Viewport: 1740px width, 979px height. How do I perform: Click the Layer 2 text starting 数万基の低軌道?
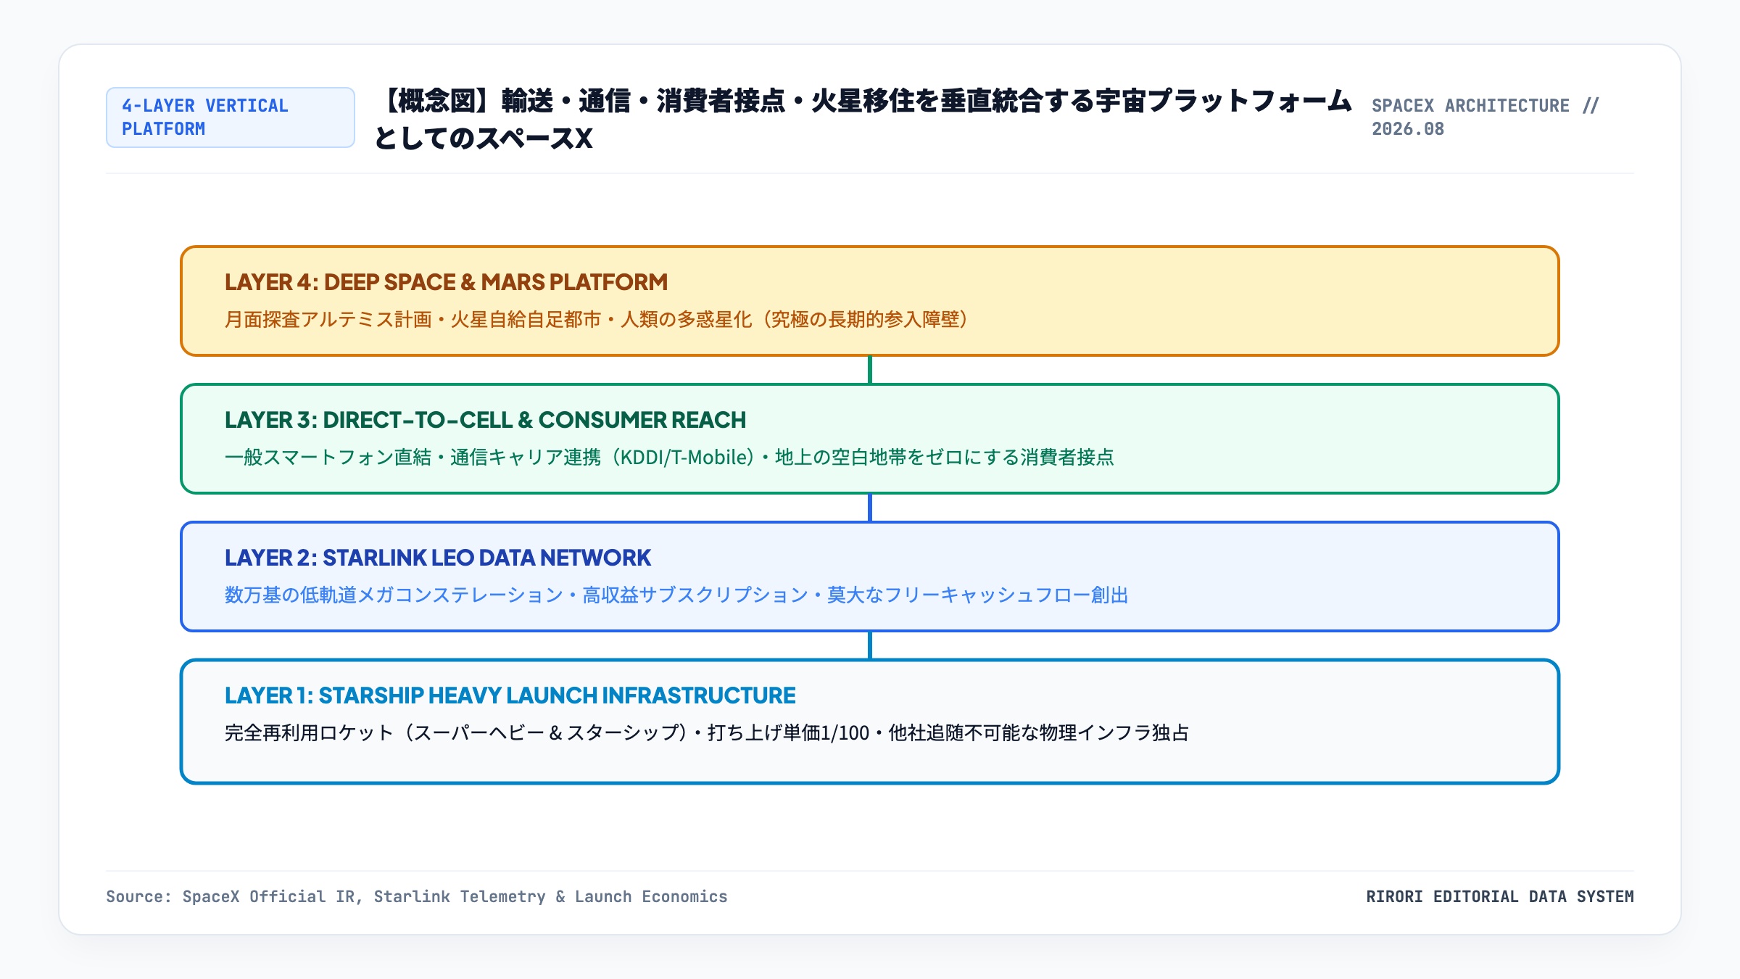[x=676, y=595]
